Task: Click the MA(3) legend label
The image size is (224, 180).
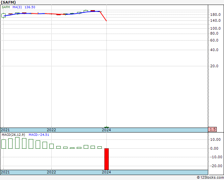Action: (17, 7)
